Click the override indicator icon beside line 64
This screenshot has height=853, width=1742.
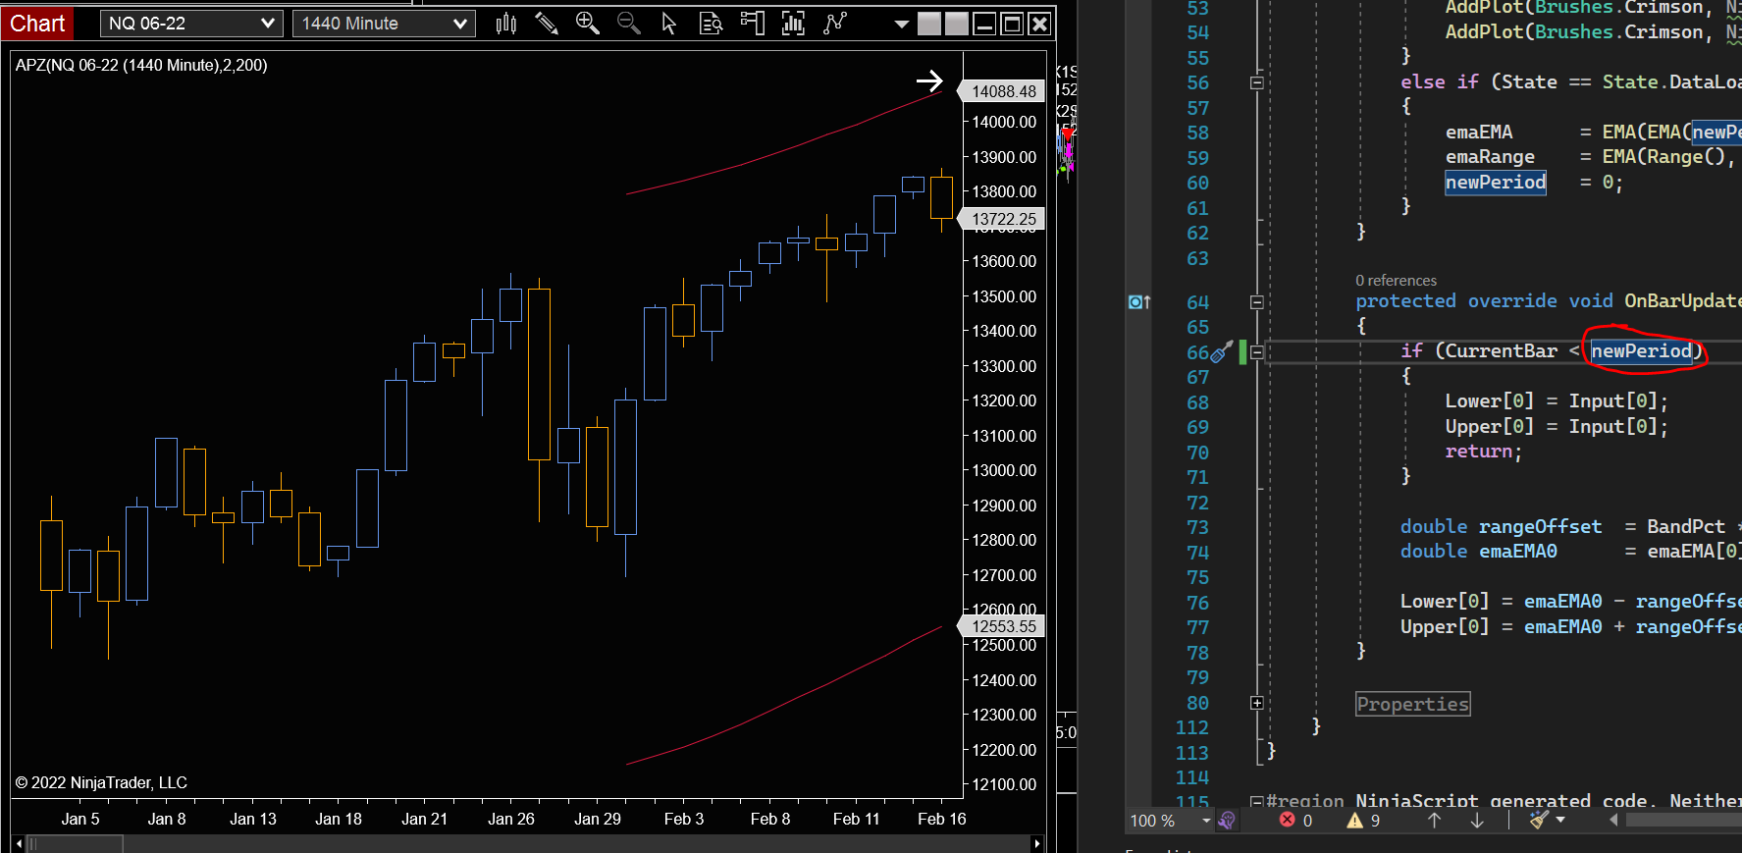(1138, 302)
